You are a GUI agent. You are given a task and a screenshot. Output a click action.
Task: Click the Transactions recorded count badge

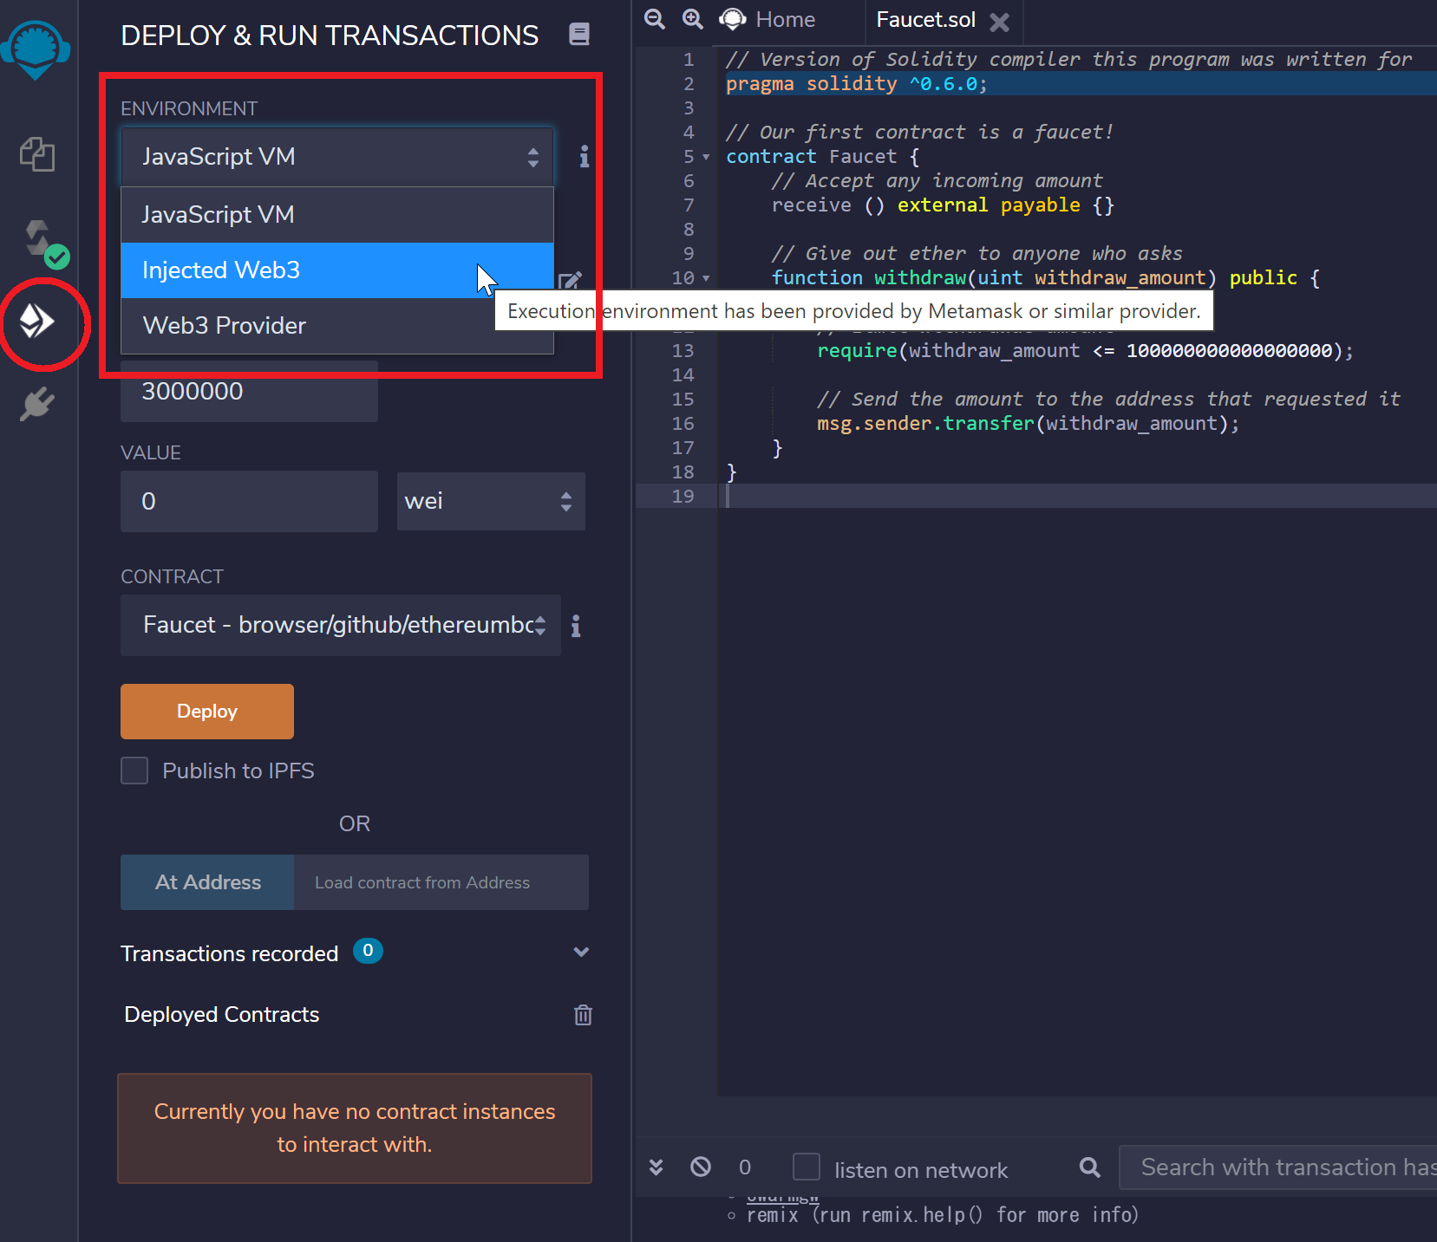tap(368, 951)
